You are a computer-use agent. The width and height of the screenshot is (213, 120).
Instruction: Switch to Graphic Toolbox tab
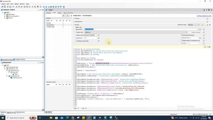pyautogui.click(x=19, y=59)
